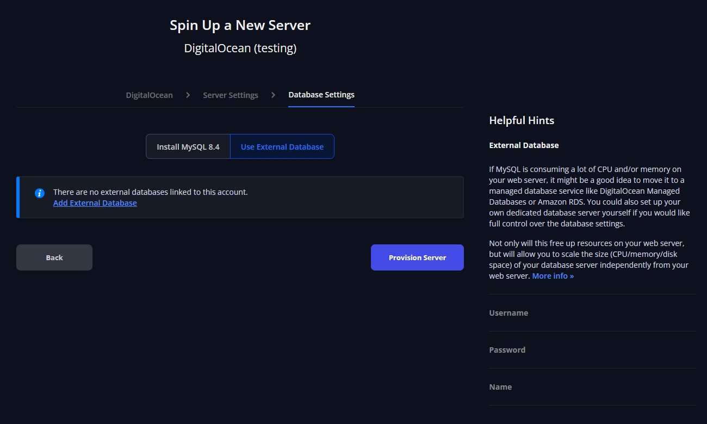
Task: Click the DigitalOcean (testing) subtitle
Action: tap(240, 48)
